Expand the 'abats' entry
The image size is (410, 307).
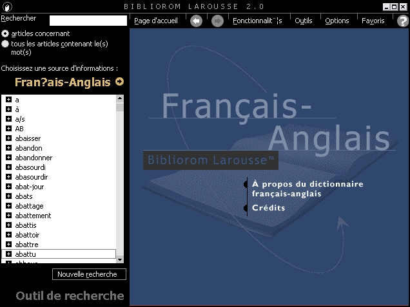8,196
